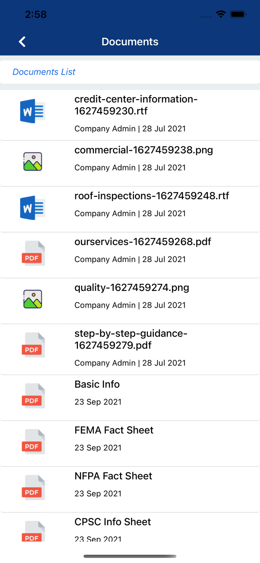Screen dimensions: 260x563
Task: Open the Basic Info document title
Action: click(x=97, y=384)
